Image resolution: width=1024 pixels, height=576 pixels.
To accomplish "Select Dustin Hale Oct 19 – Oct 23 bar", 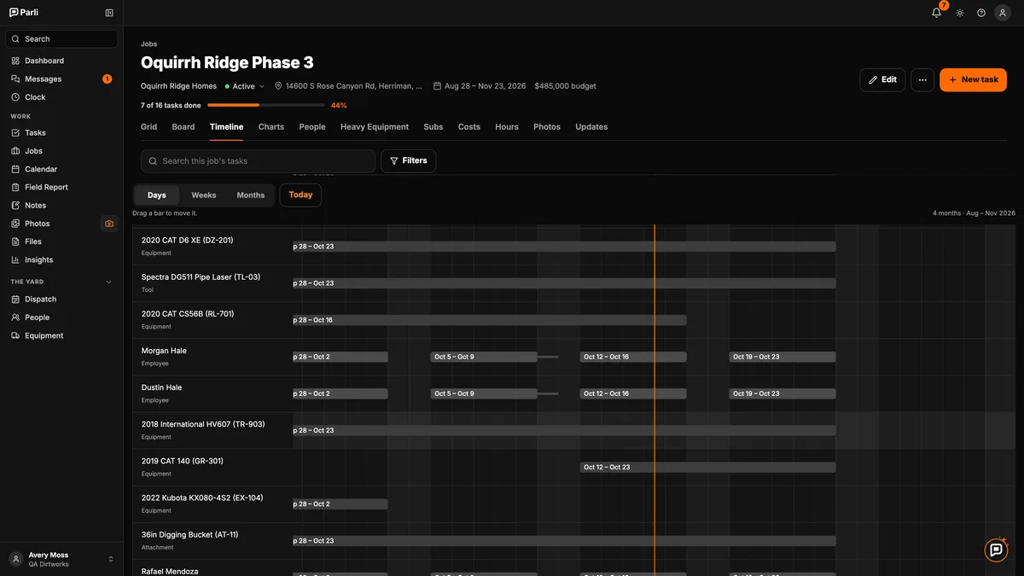I will click(783, 393).
